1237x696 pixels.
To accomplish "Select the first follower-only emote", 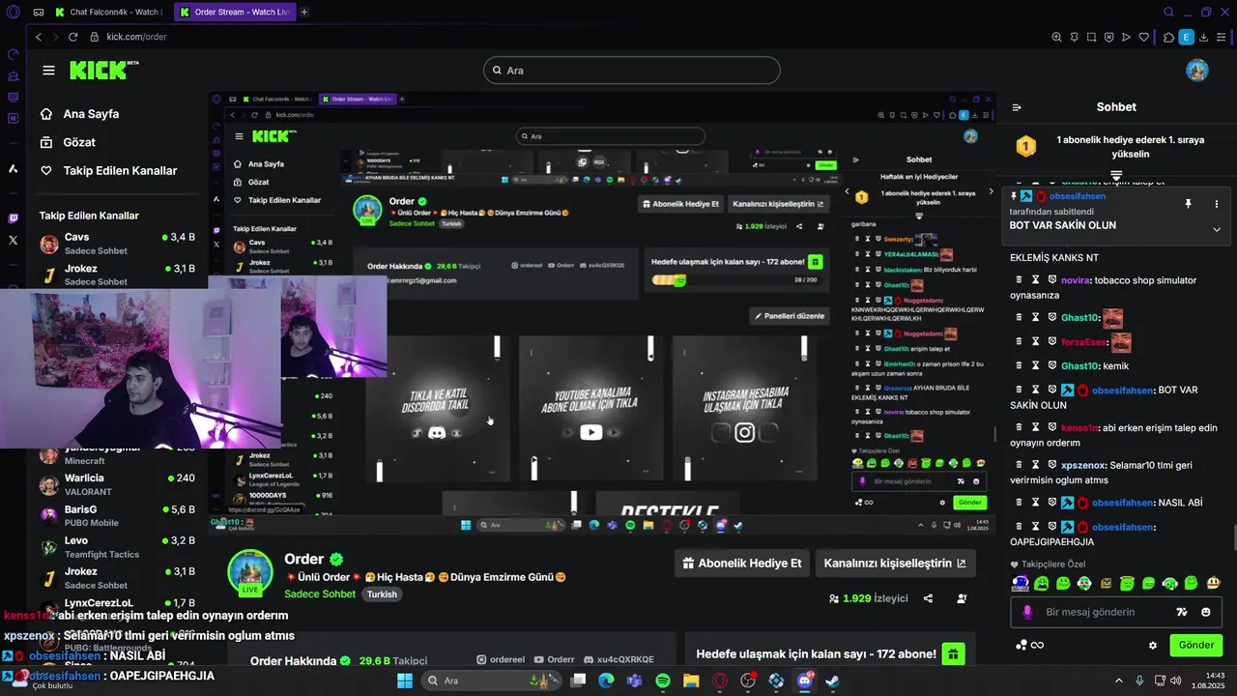I will (1021, 583).
